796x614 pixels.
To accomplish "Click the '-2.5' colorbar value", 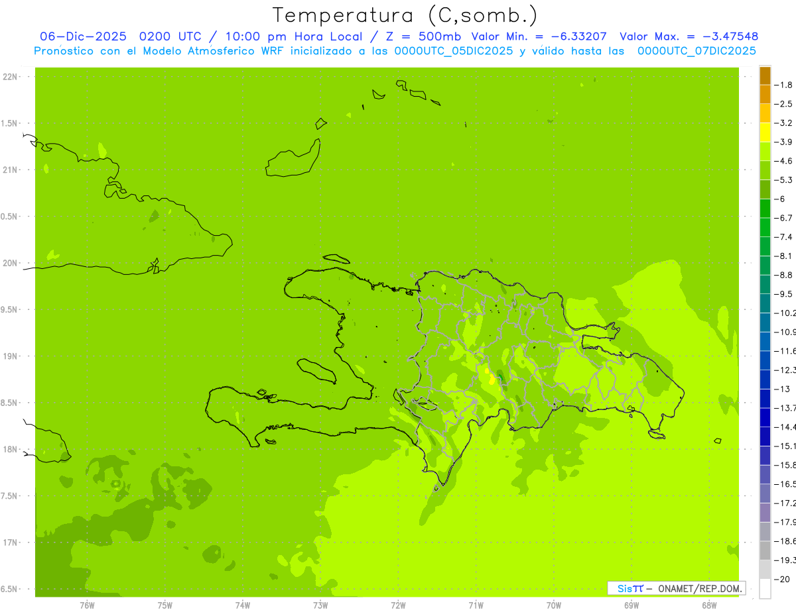I will 783,104.
